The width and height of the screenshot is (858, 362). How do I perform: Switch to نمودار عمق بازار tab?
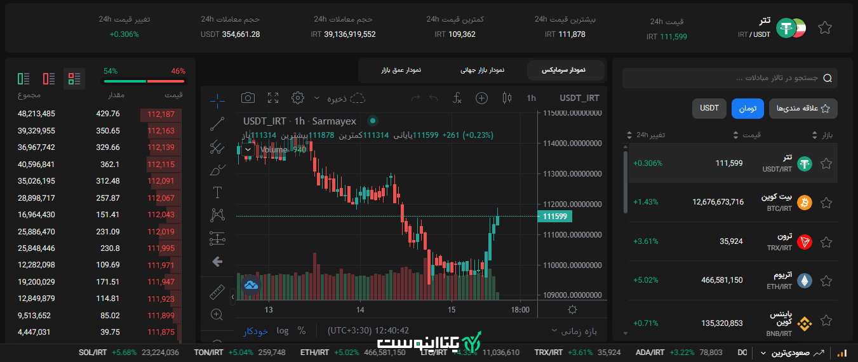point(401,70)
